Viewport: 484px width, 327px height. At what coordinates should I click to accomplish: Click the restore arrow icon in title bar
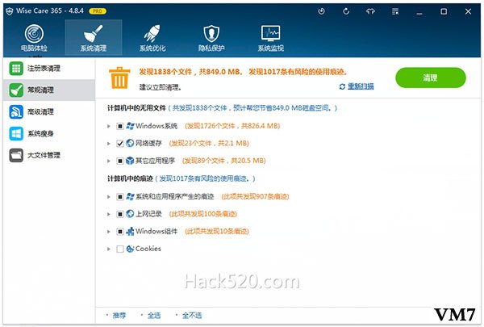[x=346, y=11]
